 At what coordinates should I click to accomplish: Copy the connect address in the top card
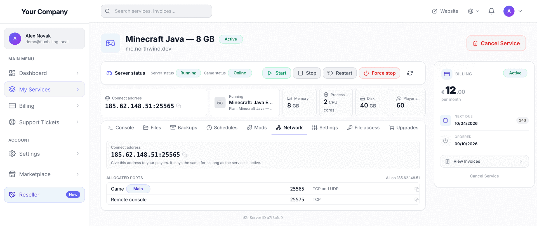pyautogui.click(x=179, y=106)
